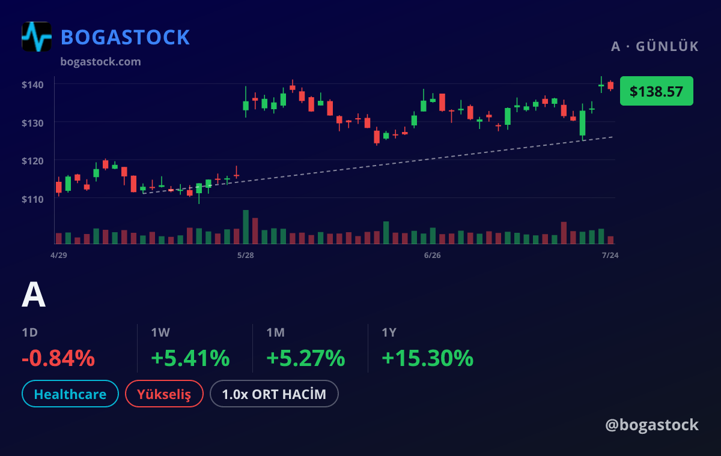Screen dimensions: 721x456
Task: Select the 1Y performance value +15.30%
Action: click(428, 358)
